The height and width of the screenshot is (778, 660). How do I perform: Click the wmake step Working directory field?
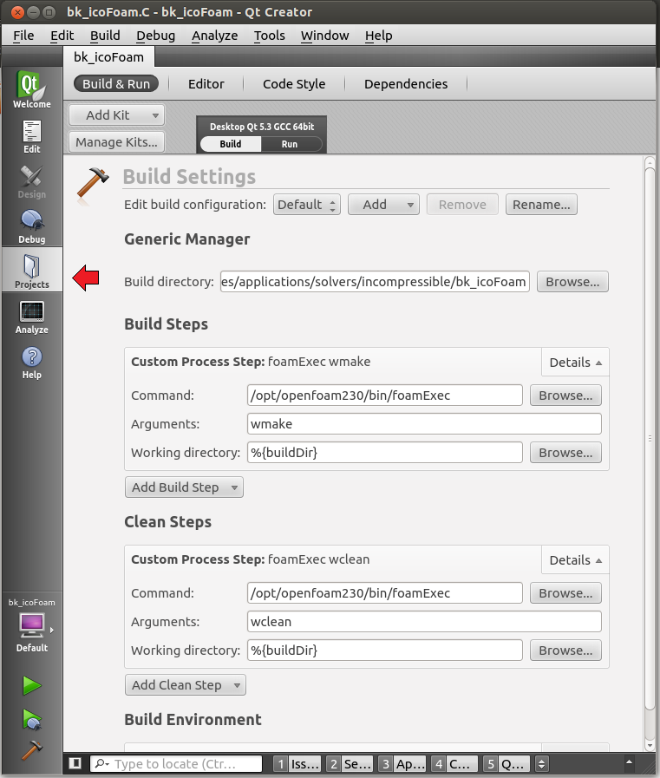[x=384, y=453]
